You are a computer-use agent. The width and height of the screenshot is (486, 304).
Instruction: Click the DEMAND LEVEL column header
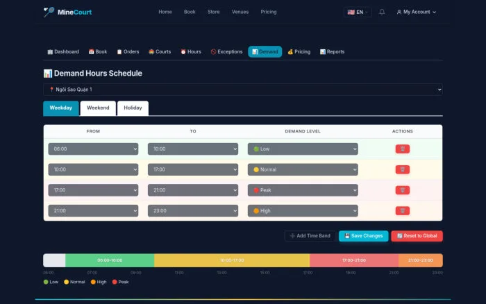(303, 131)
